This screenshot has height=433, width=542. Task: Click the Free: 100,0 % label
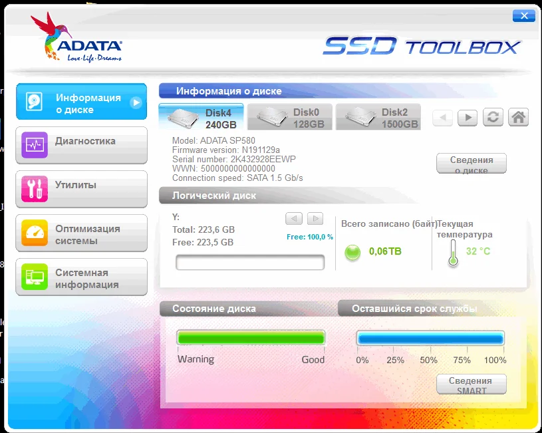coord(310,237)
